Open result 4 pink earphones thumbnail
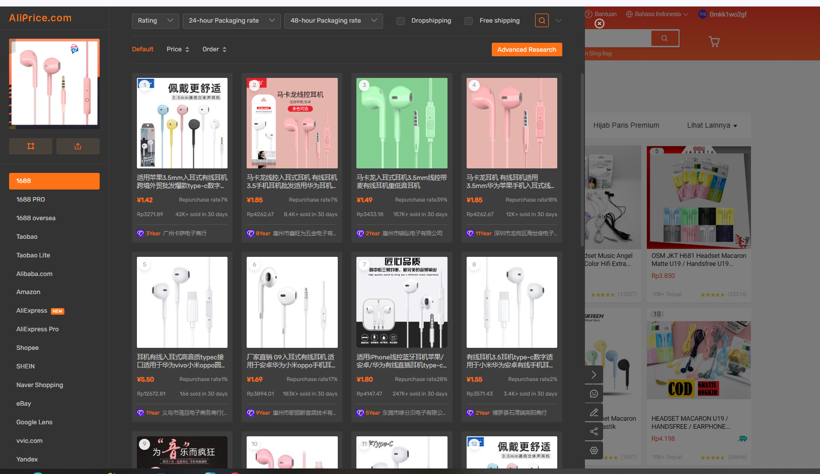Image resolution: width=820 pixels, height=474 pixels. [x=512, y=123]
